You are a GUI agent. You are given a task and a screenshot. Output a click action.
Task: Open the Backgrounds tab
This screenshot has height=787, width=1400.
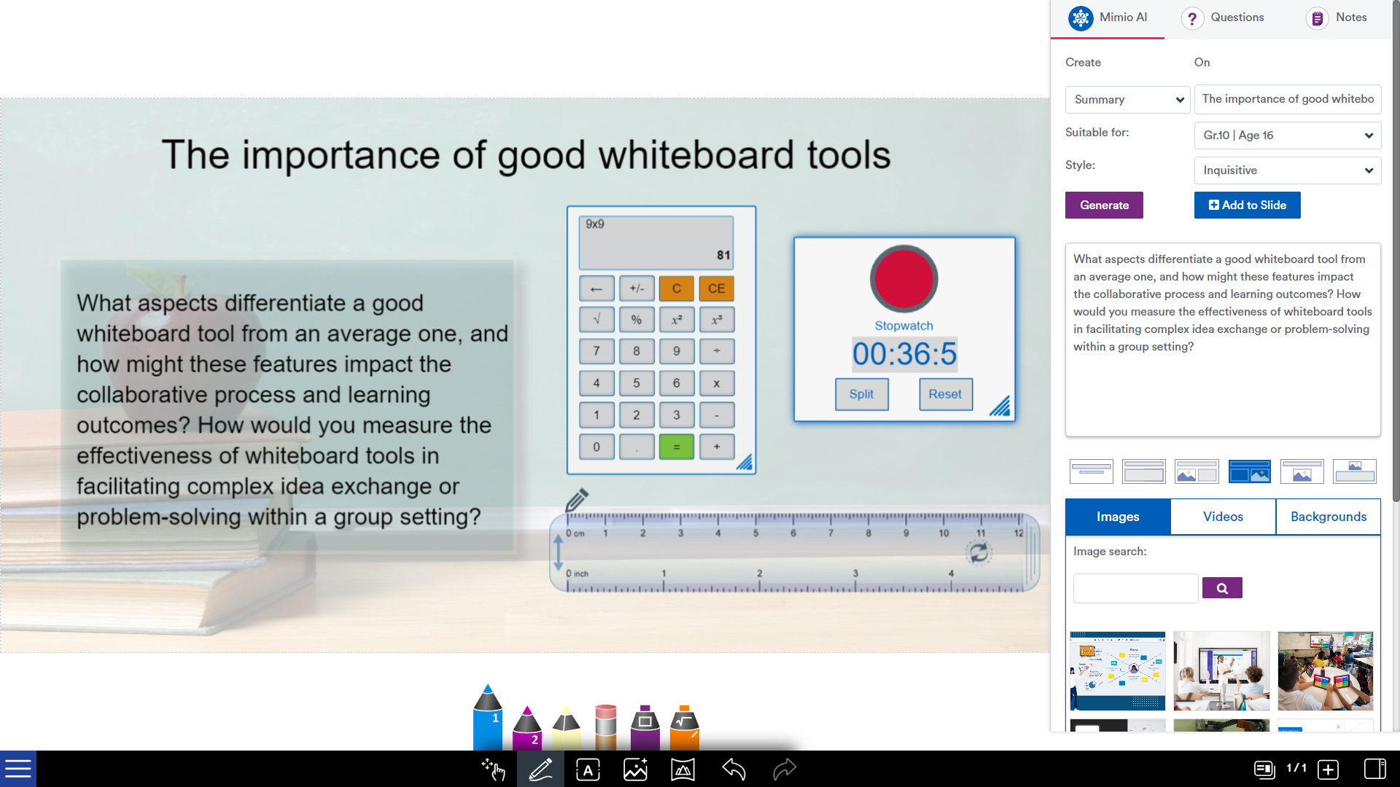(1328, 517)
